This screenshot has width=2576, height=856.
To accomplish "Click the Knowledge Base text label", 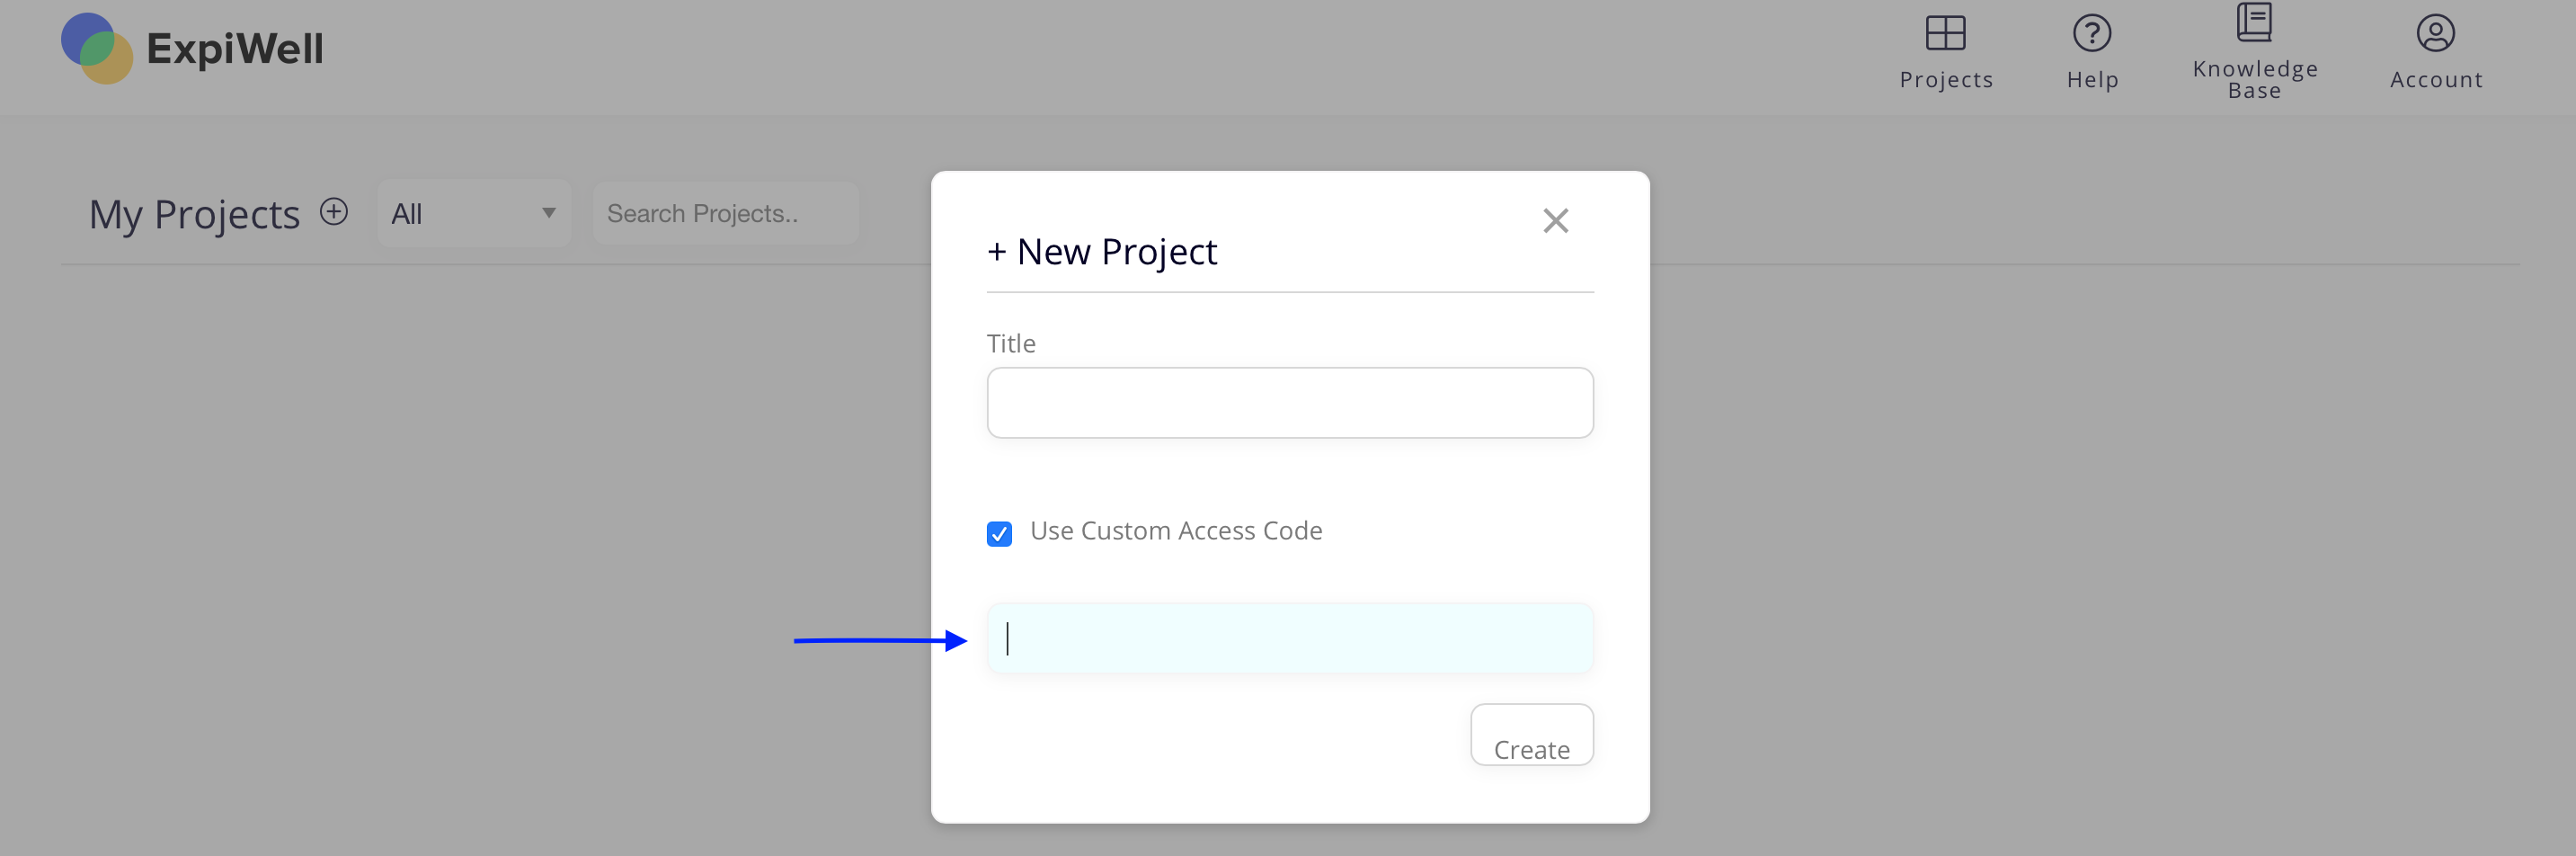I will pyautogui.click(x=2254, y=80).
